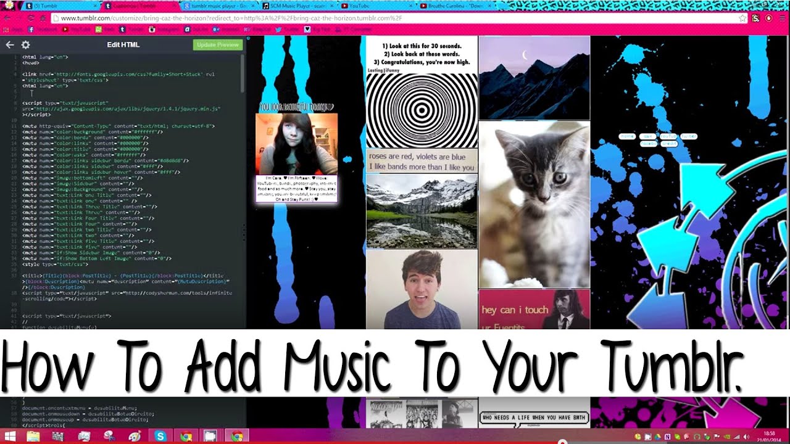Switch to the tumblr music player search tab
The width and height of the screenshot is (790, 444).
218,6
